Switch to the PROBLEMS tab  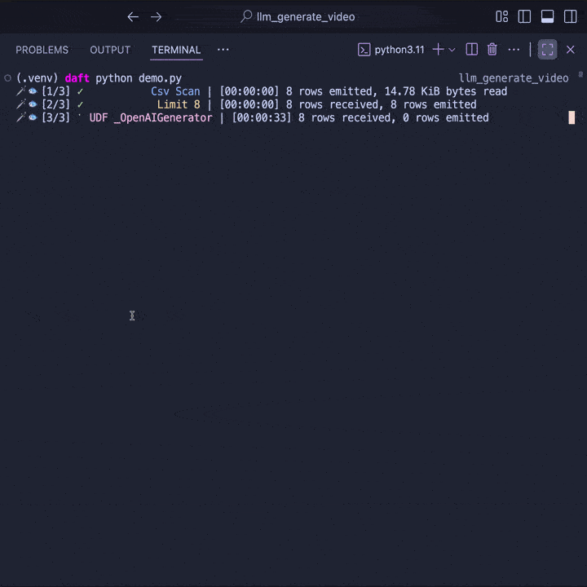(x=42, y=50)
